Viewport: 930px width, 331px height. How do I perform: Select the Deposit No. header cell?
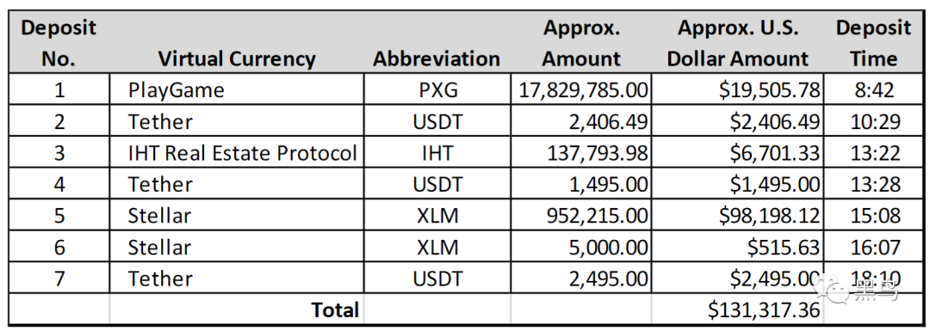pyautogui.click(x=59, y=43)
